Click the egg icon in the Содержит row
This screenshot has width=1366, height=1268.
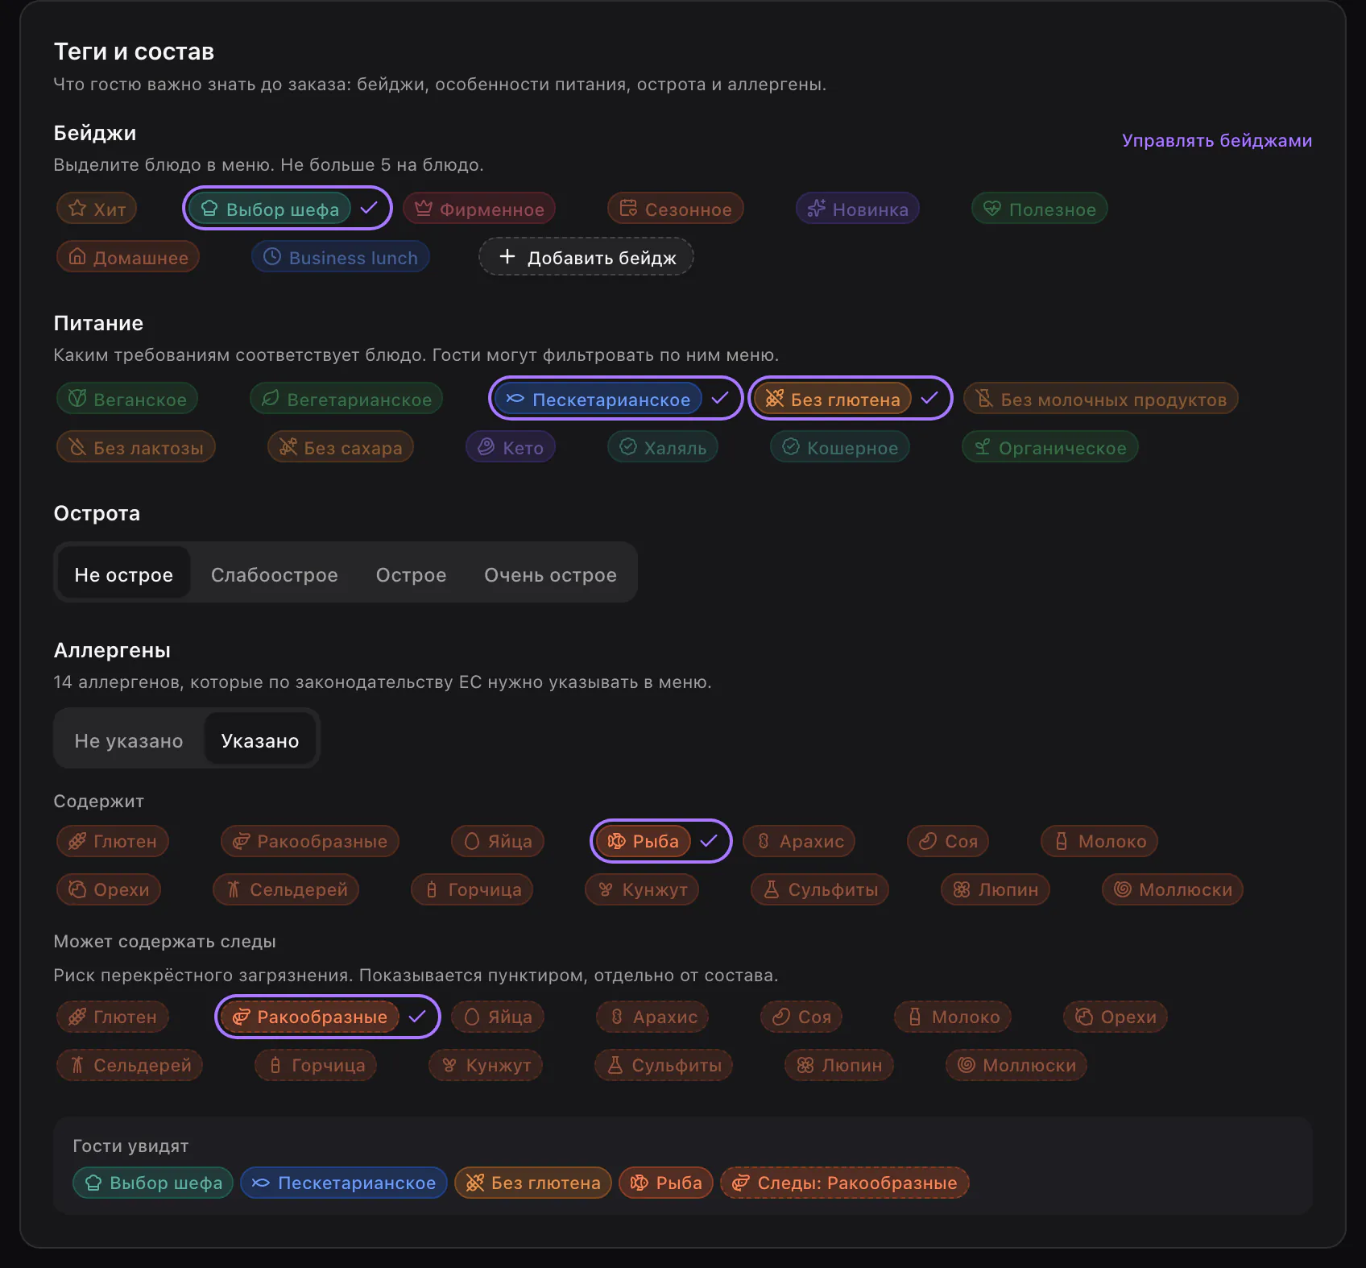pyautogui.click(x=472, y=841)
